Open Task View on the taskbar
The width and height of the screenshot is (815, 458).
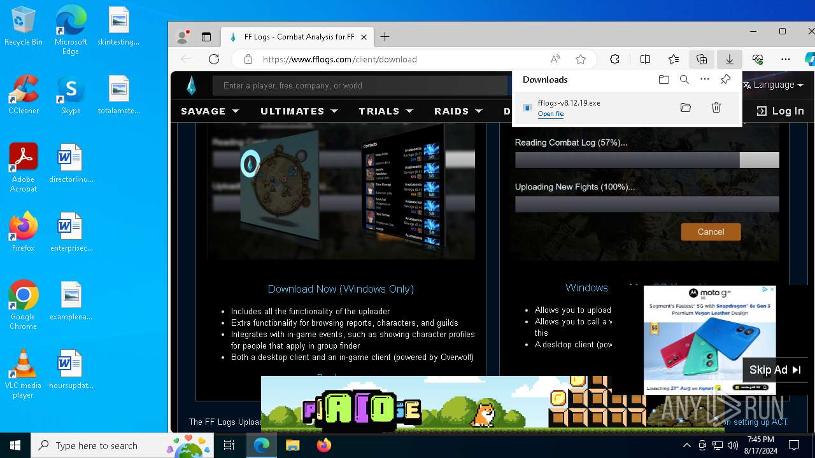pos(229,445)
